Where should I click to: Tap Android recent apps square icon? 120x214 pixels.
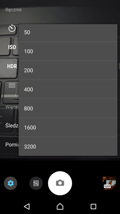pos(93,206)
